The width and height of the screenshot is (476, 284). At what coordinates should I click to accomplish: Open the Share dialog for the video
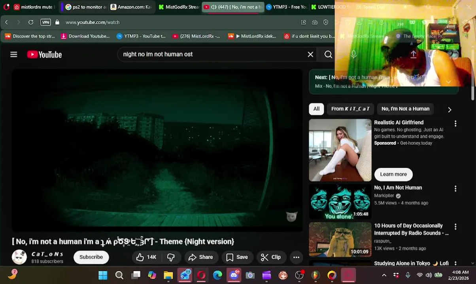pyautogui.click(x=201, y=257)
